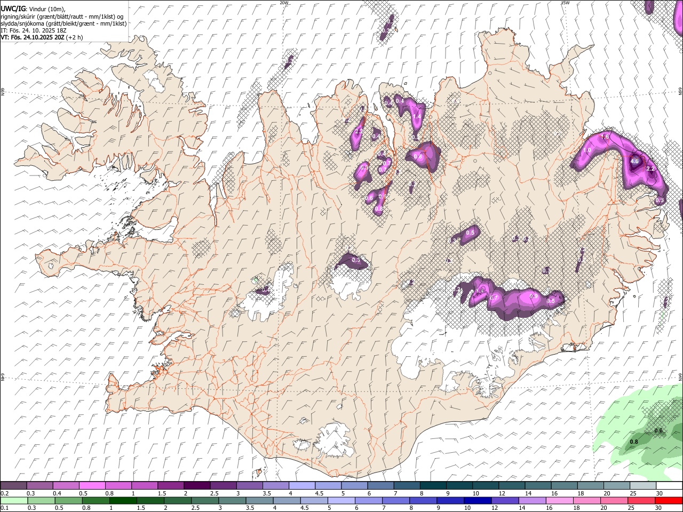This screenshot has height=512, width=683.
Task: Click the "0.8" value in the green rain area
Action: point(634,442)
